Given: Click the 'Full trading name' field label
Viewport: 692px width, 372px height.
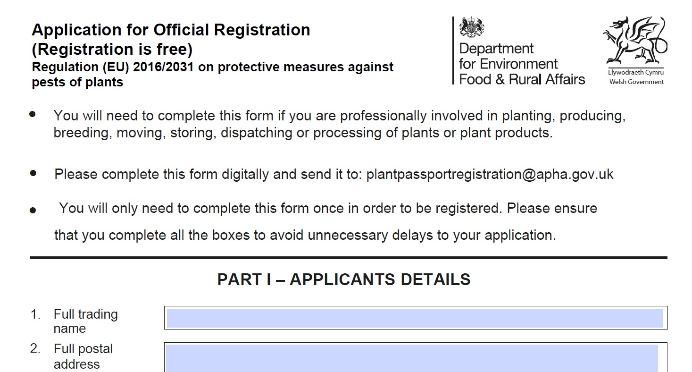Looking at the screenshot, I should [x=85, y=321].
